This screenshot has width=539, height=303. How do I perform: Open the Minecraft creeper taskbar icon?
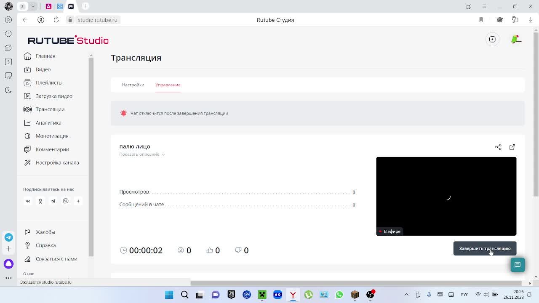[x=262, y=295]
